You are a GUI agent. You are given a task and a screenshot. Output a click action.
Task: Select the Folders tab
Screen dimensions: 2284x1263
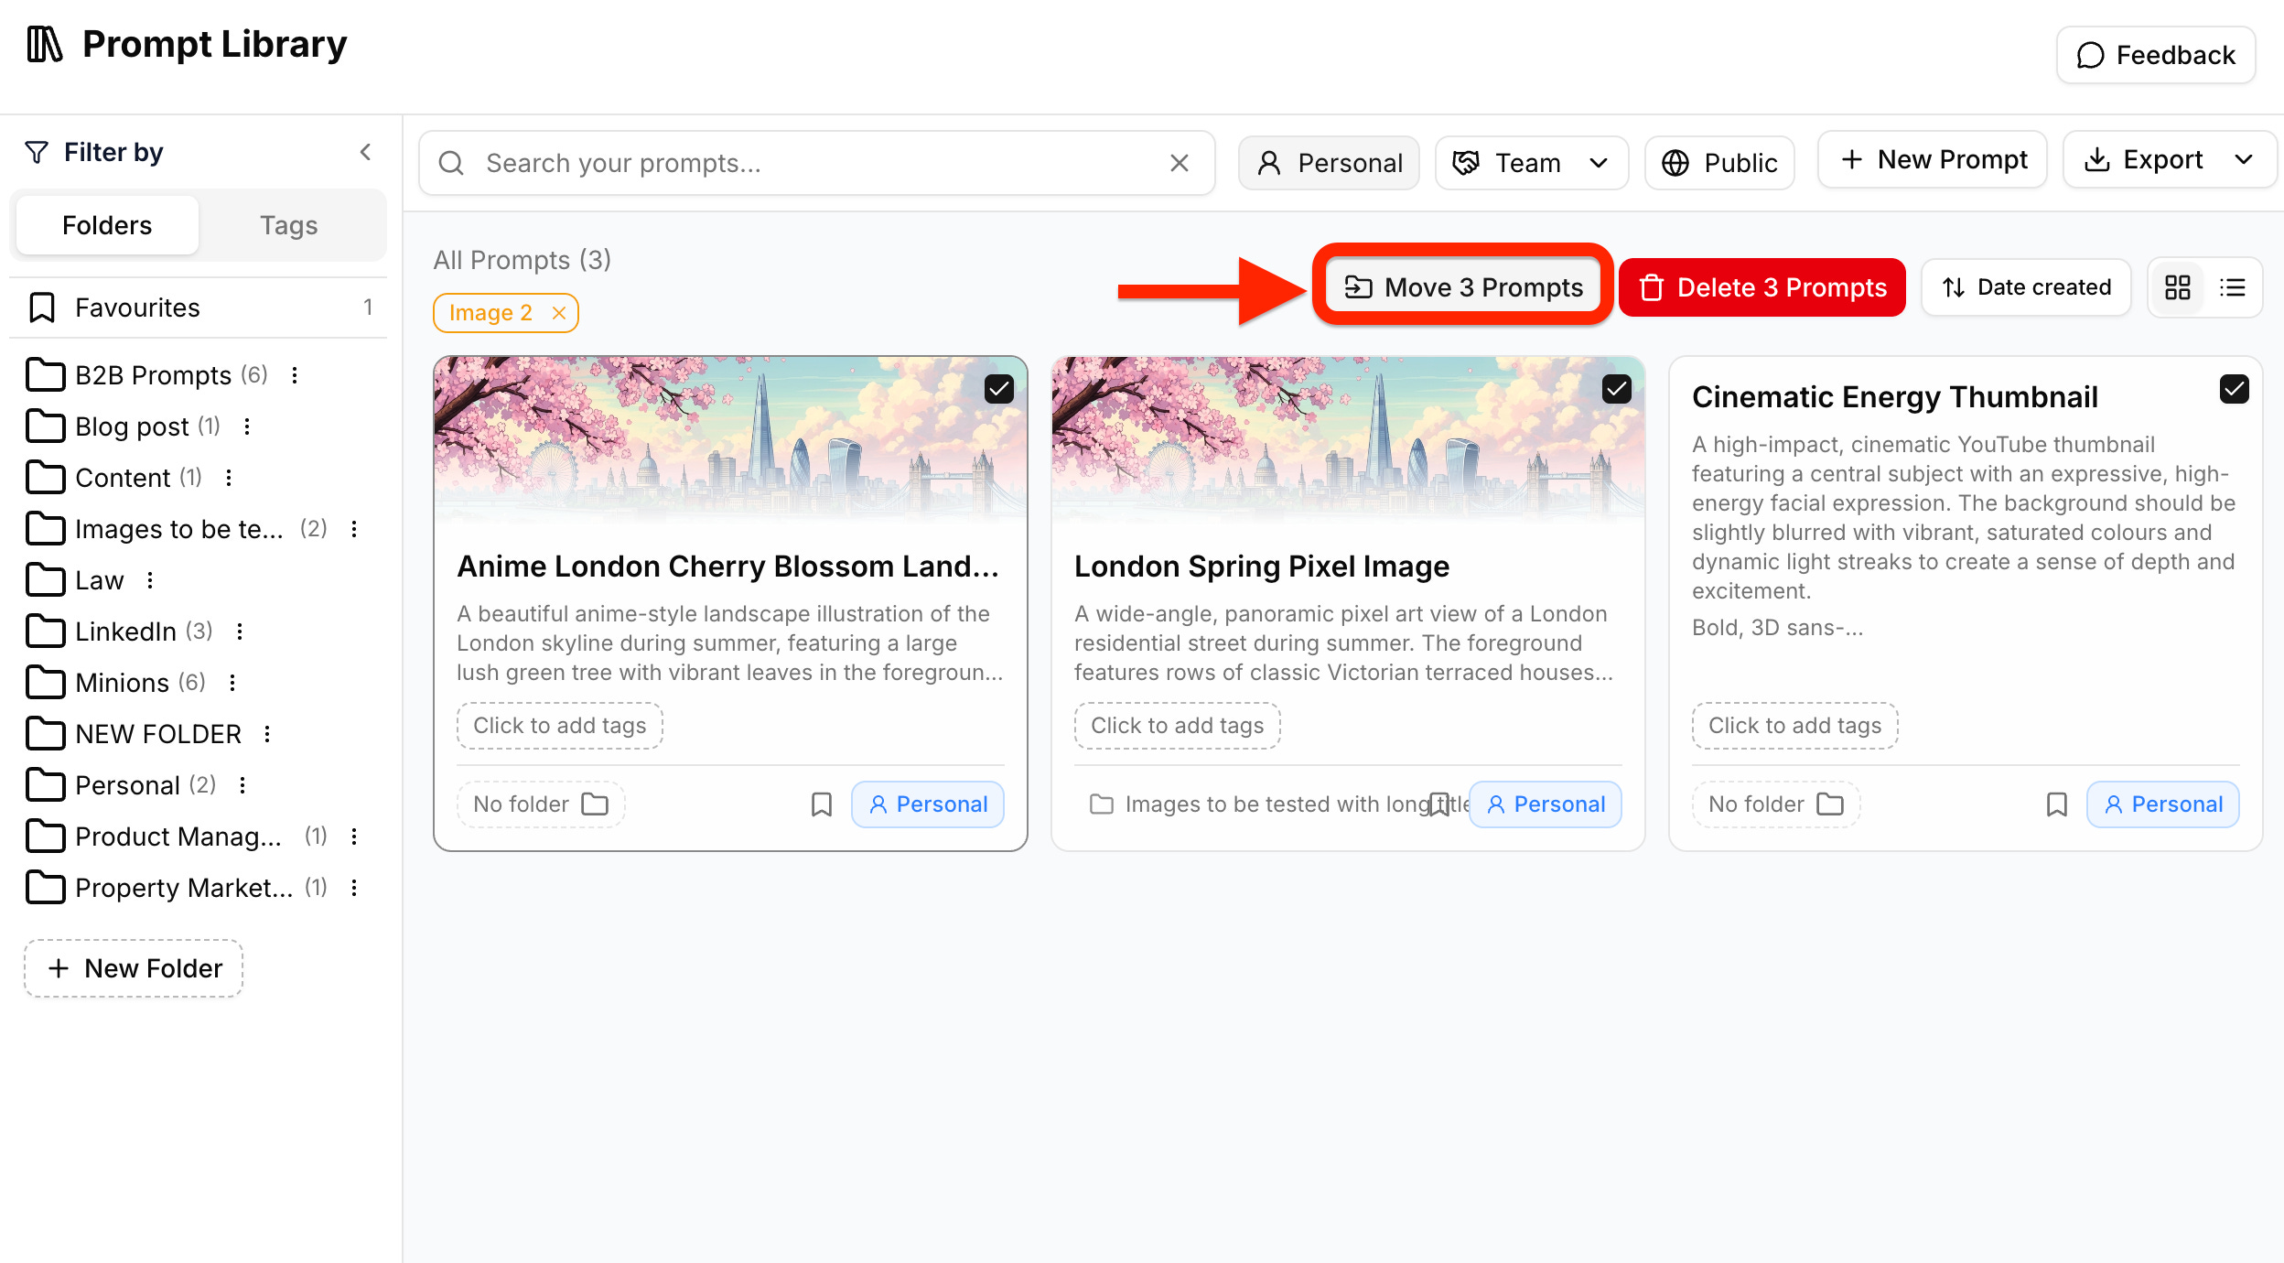pos(107,225)
